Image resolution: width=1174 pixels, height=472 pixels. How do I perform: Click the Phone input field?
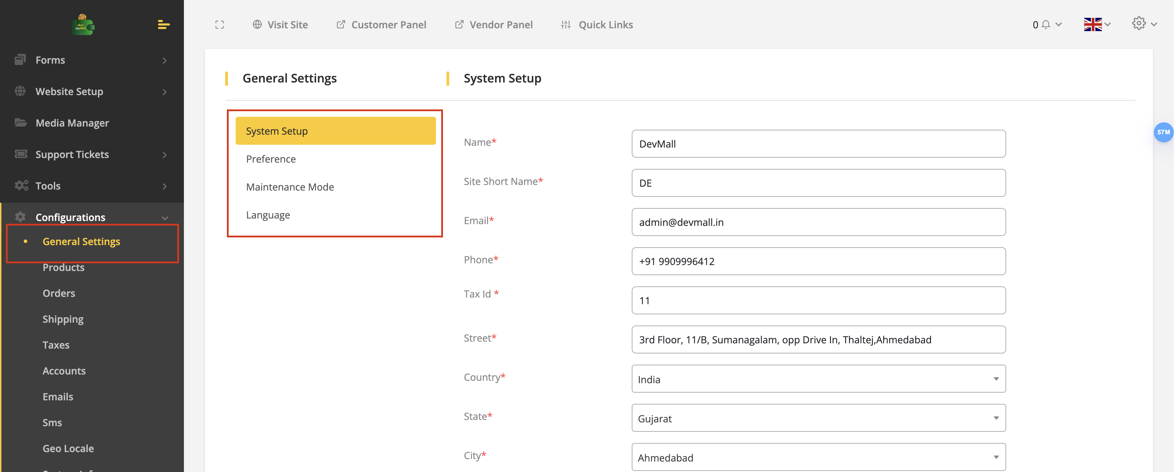[818, 261]
